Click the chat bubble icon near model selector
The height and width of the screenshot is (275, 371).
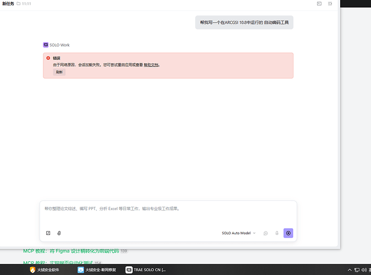[266, 233]
